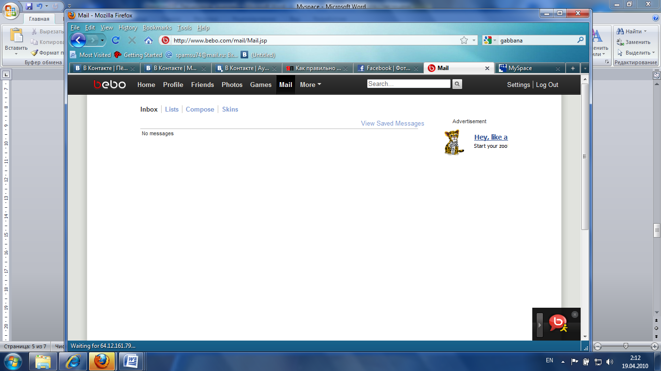Image resolution: width=661 pixels, height=371 pixels.
Task: Undo in Word quick access toolbar
Action: [40, 6]
